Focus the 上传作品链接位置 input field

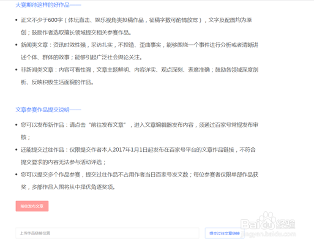pyautogui.click(x=107, y=233)
